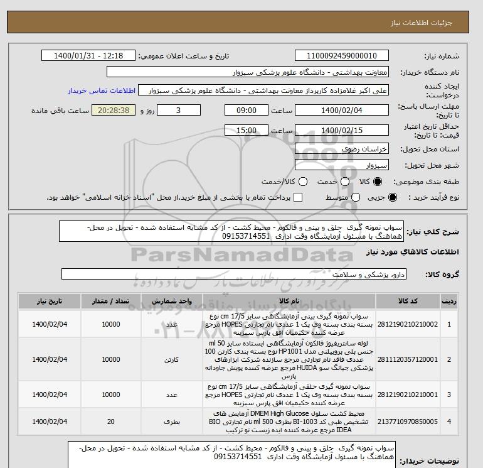483x468 pixels.
Task: Click quantity 20 in row 4
Action: click(111, 422)
